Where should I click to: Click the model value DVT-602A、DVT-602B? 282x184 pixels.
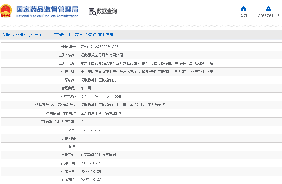(101, 97)
